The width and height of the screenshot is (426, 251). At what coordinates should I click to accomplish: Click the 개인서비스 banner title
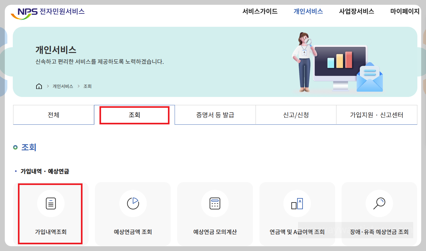(x=56, y=50)
